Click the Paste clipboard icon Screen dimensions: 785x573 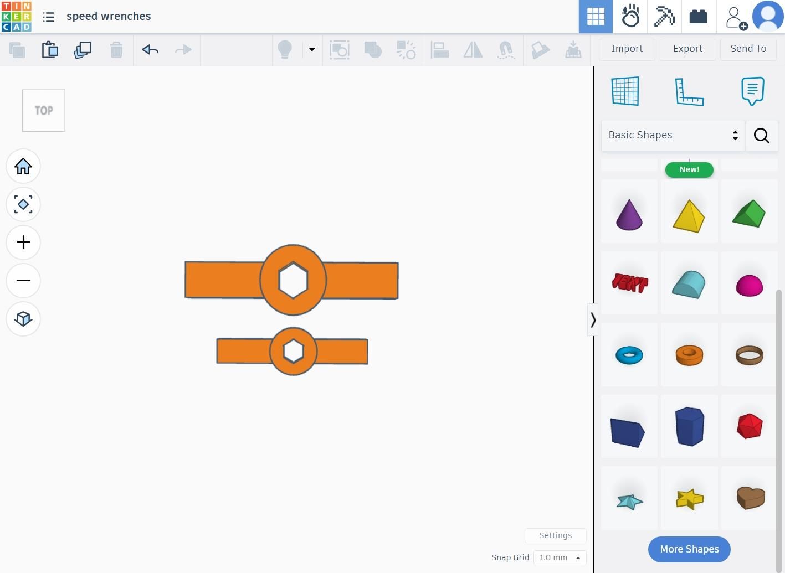point(50,50)
